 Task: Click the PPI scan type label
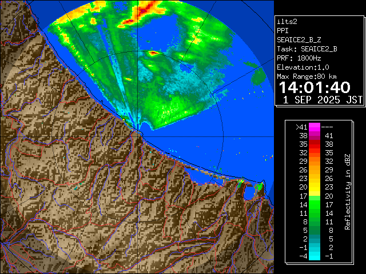tap(283, 30)
